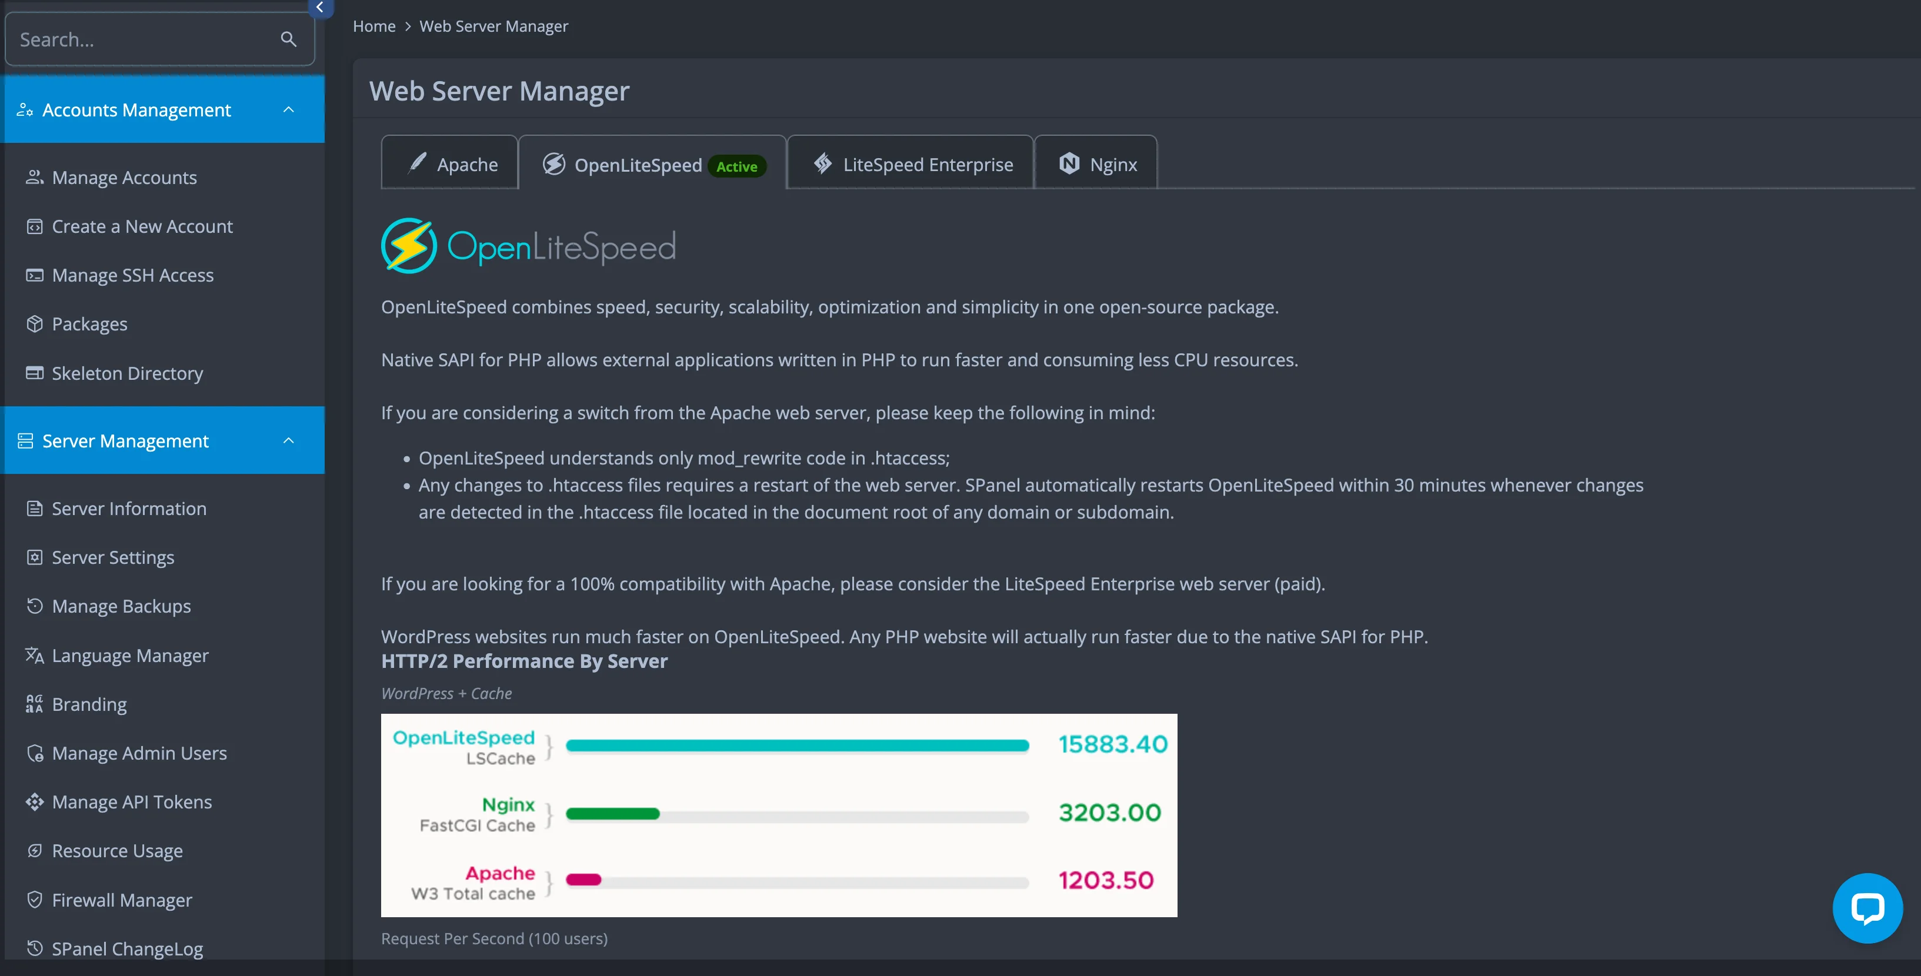Click the Branding icon
Image resolution: width=1921 pixels, height=976 pixels.
point(34,704)
